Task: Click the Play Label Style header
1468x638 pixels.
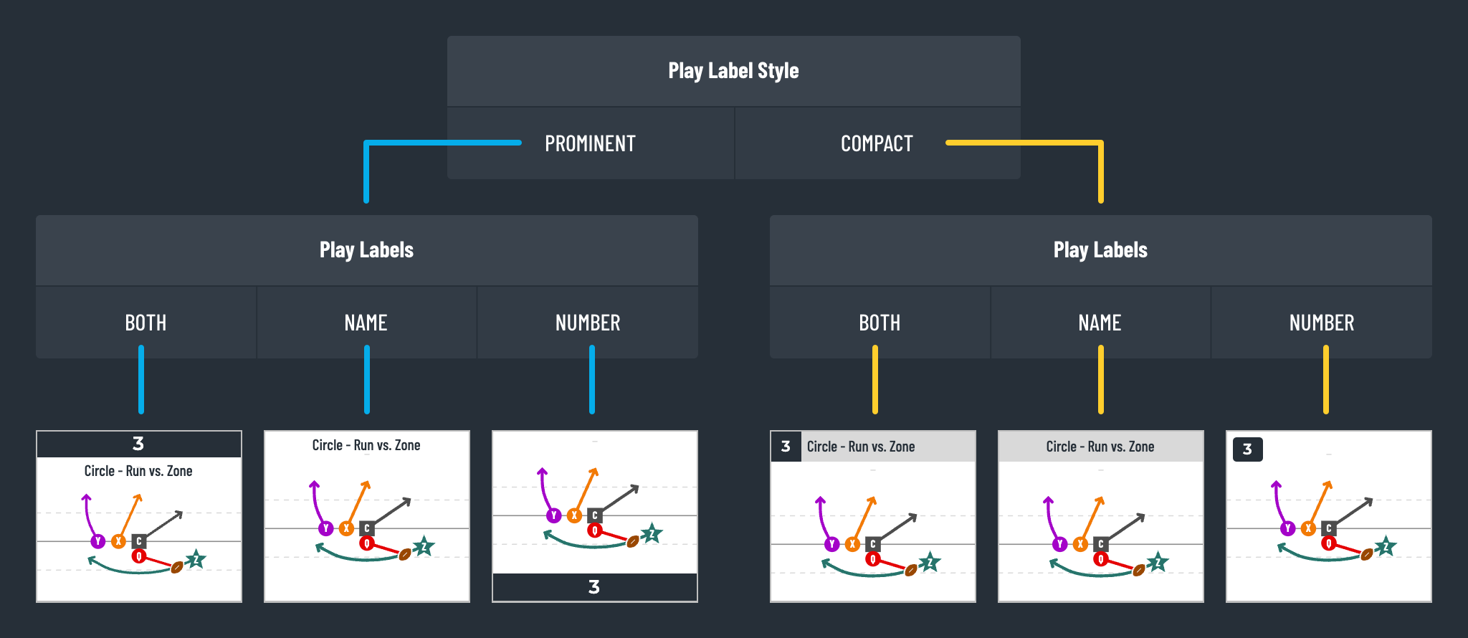Action: (x=734, y=71)
